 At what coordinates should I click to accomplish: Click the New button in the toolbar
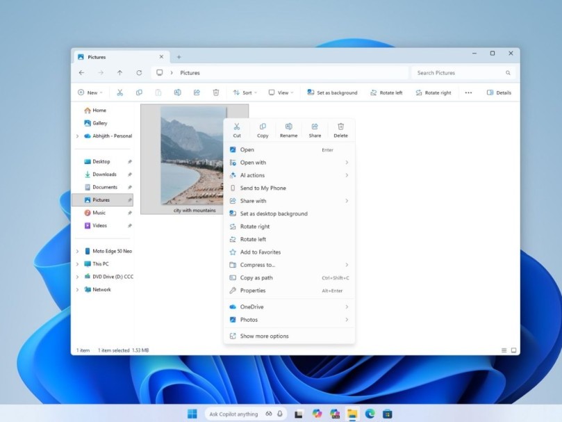click(x=90, y=92)
